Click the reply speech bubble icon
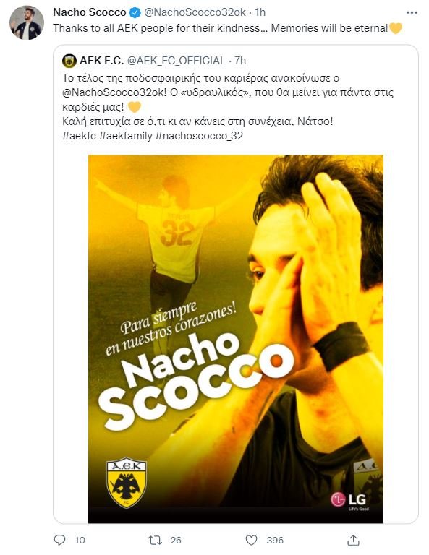This screenshot has width=429, height=555. (59, 539)
